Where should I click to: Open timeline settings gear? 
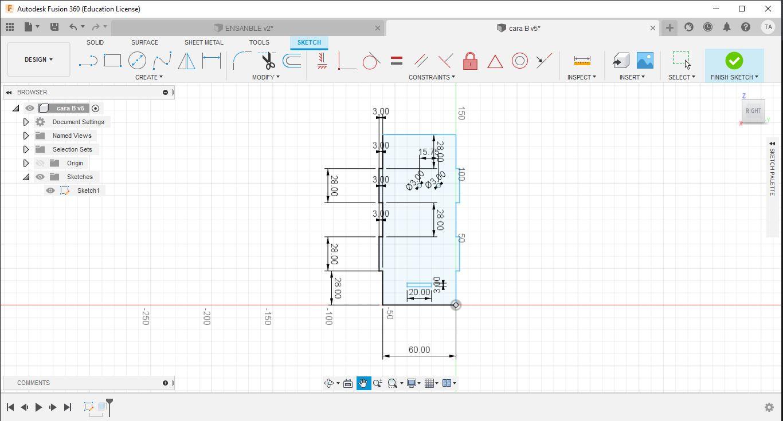point(769,407)
